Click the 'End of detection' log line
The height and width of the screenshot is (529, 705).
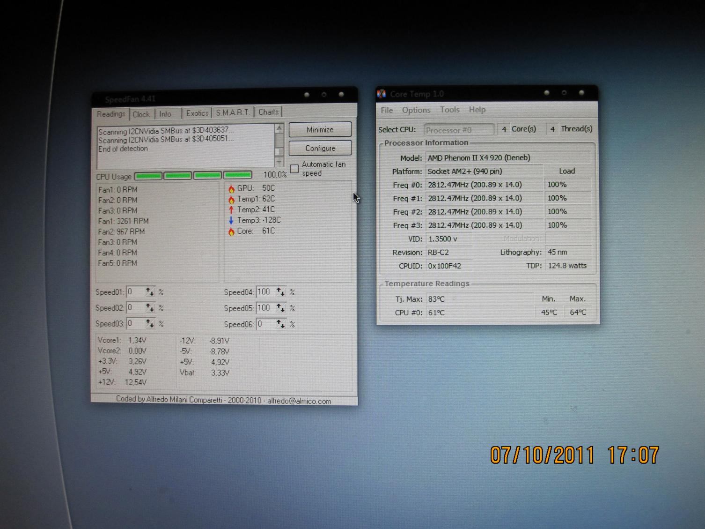tap(123, 149)
